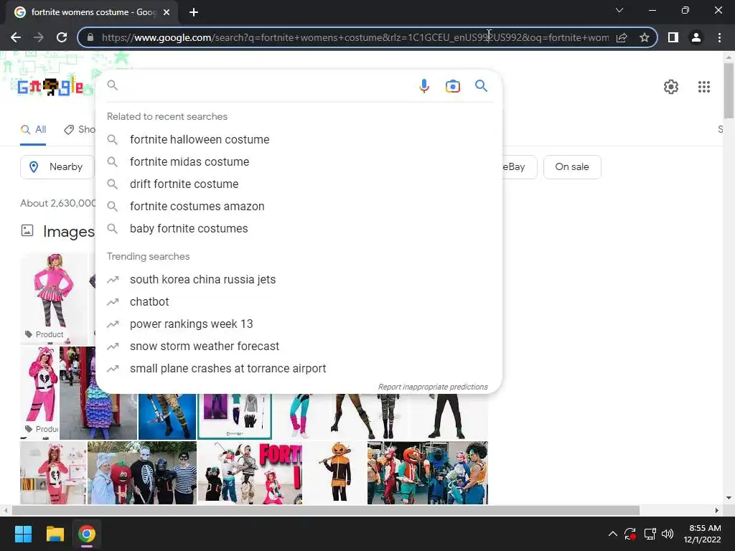
Task: Apply the On sale filter chip
Action: tap(572, 166)
